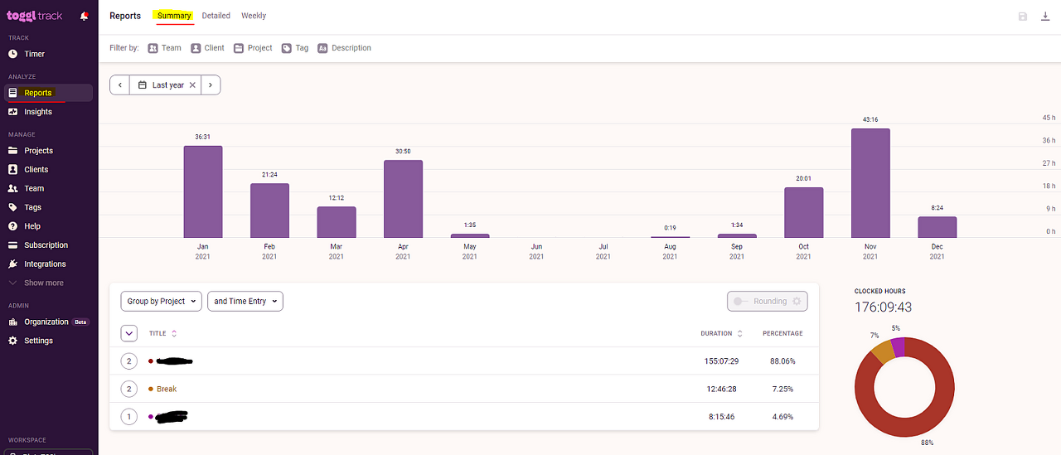Filter by Tag

[295, 48]
